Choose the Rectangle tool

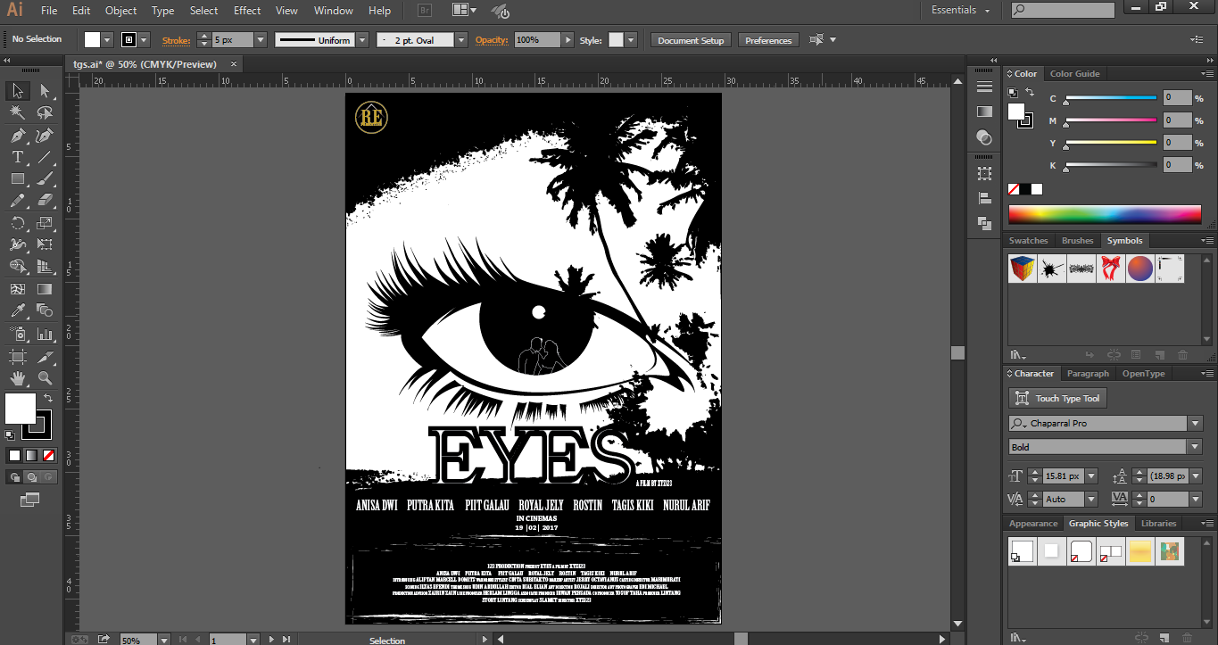(17, 179)
